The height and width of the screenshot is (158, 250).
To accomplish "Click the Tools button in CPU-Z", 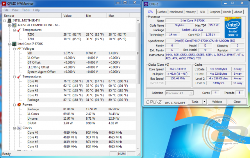I will (x=195, y=102).
